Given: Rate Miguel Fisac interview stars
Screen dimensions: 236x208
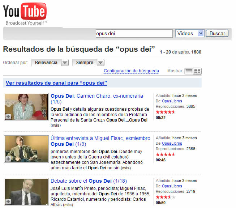Looking at the screenshot, I should [166, 154].
